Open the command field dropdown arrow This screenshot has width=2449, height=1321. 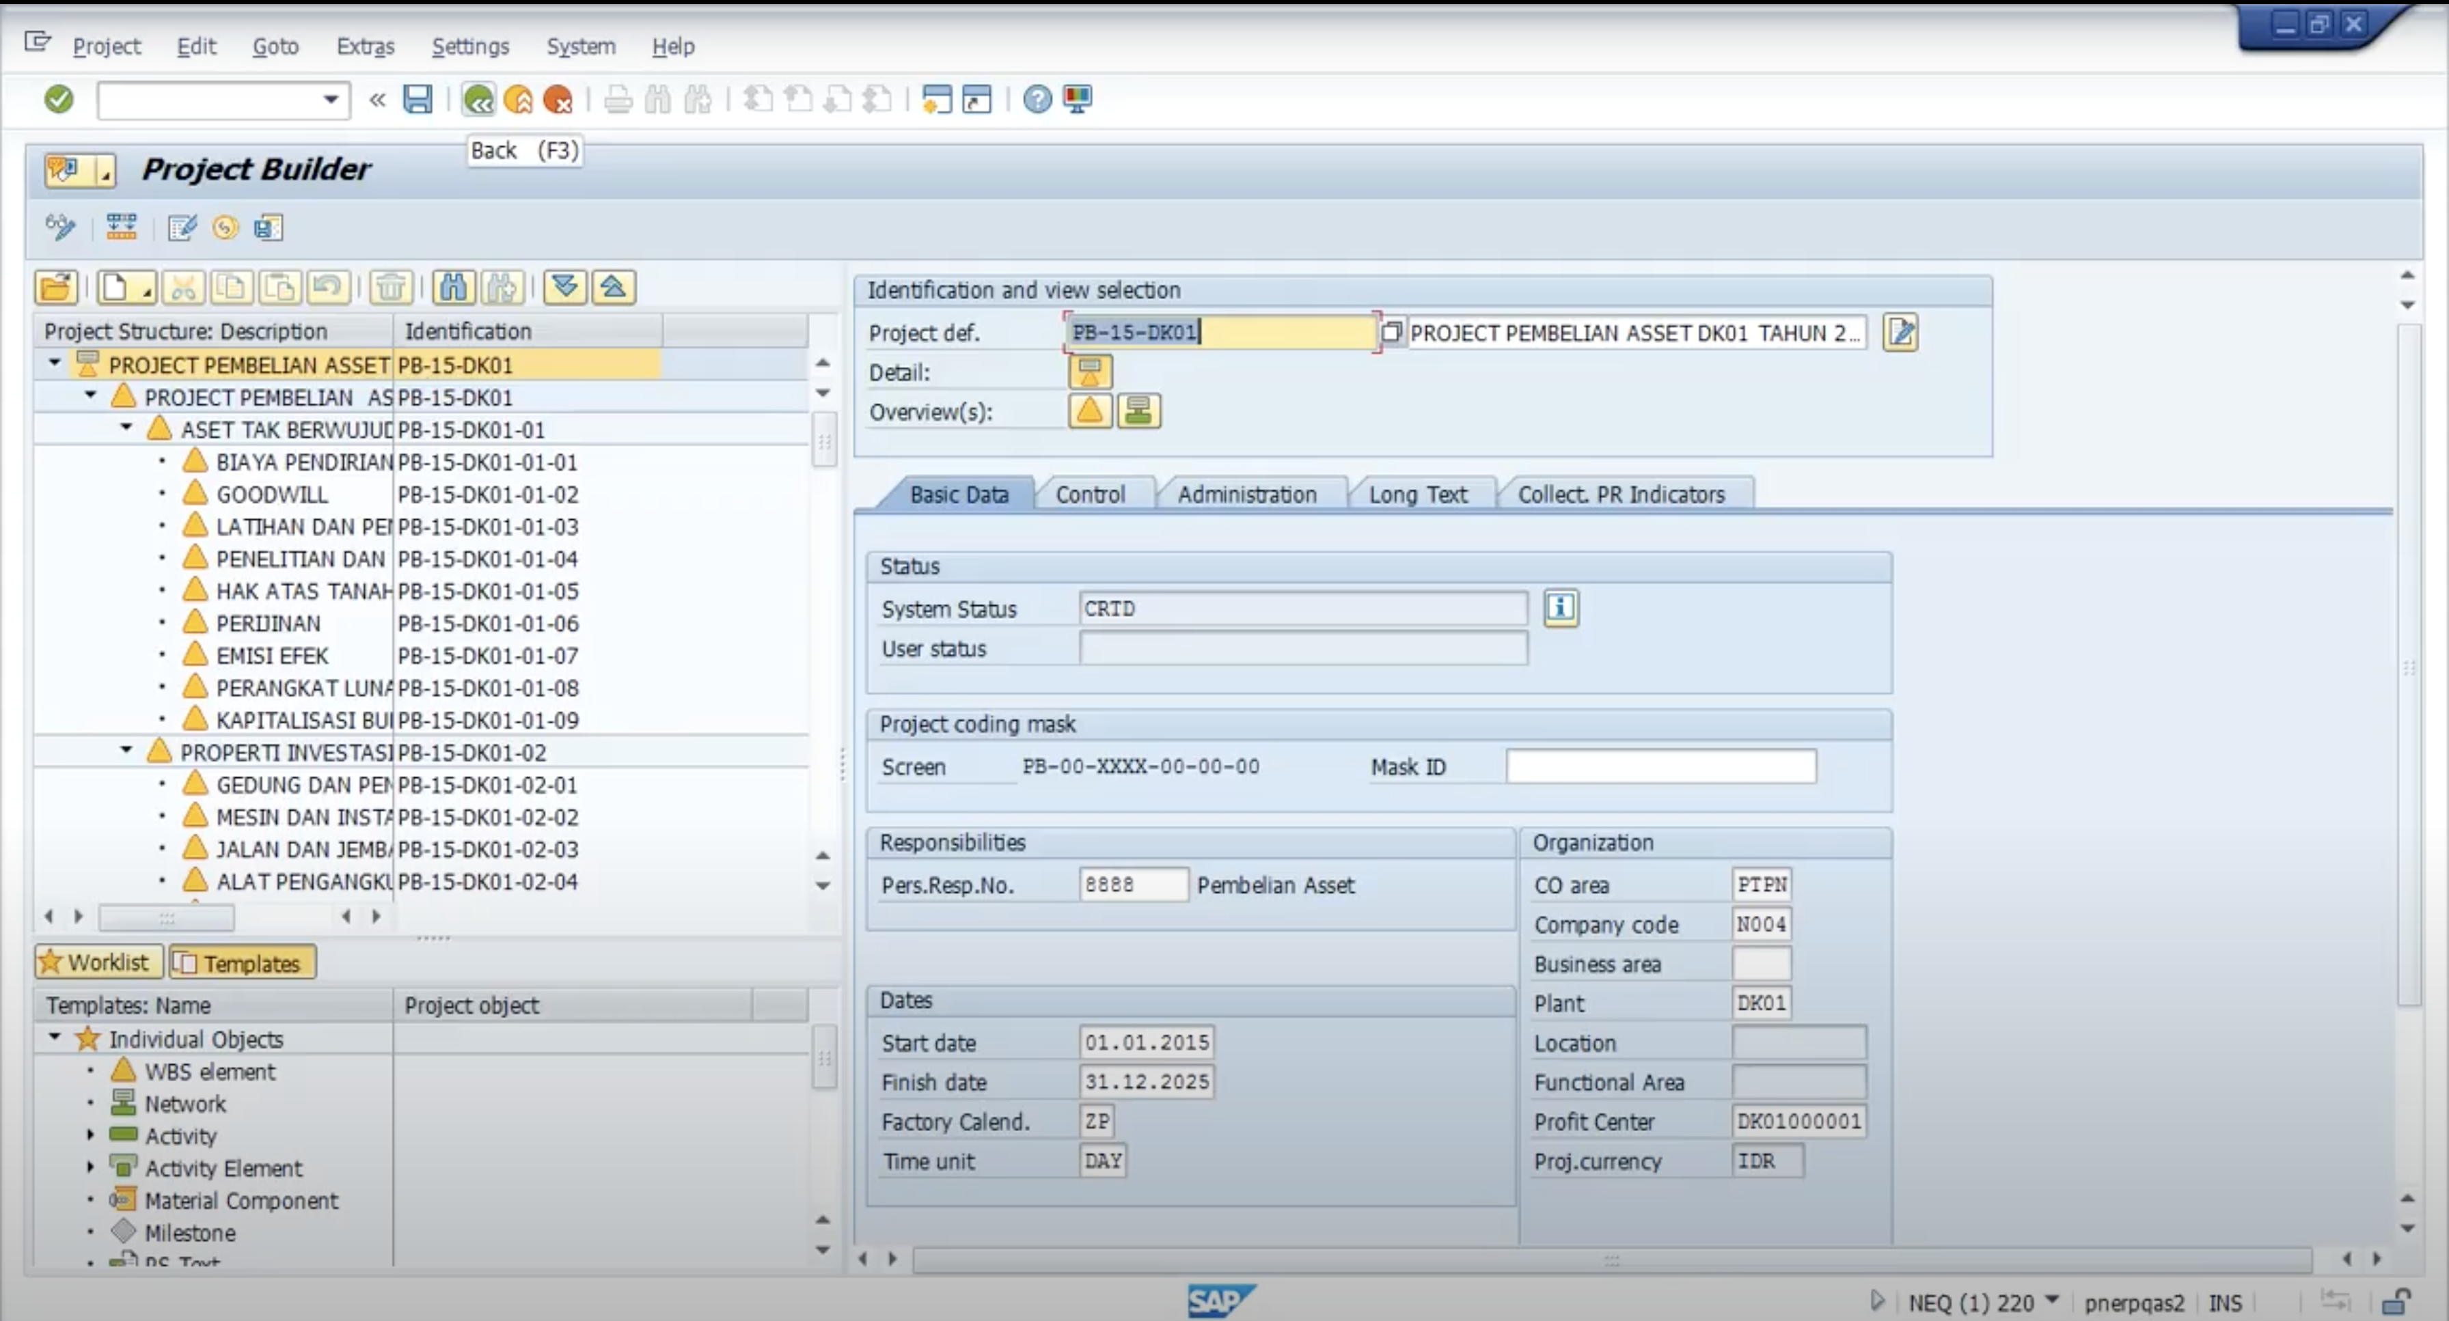pyautogui.click(x=330, y=99)
